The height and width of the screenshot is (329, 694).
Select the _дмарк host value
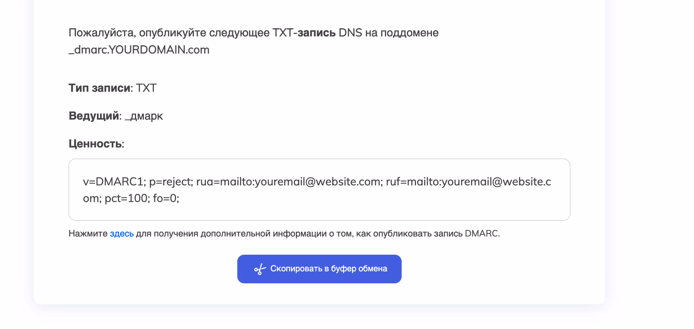(x=144, y=116)
